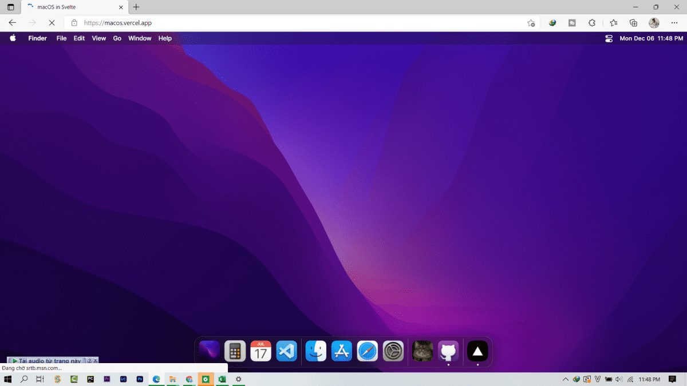Open the Finder menu in the menu bar
This screenshot has height=386, width=687.
[38, 38]
